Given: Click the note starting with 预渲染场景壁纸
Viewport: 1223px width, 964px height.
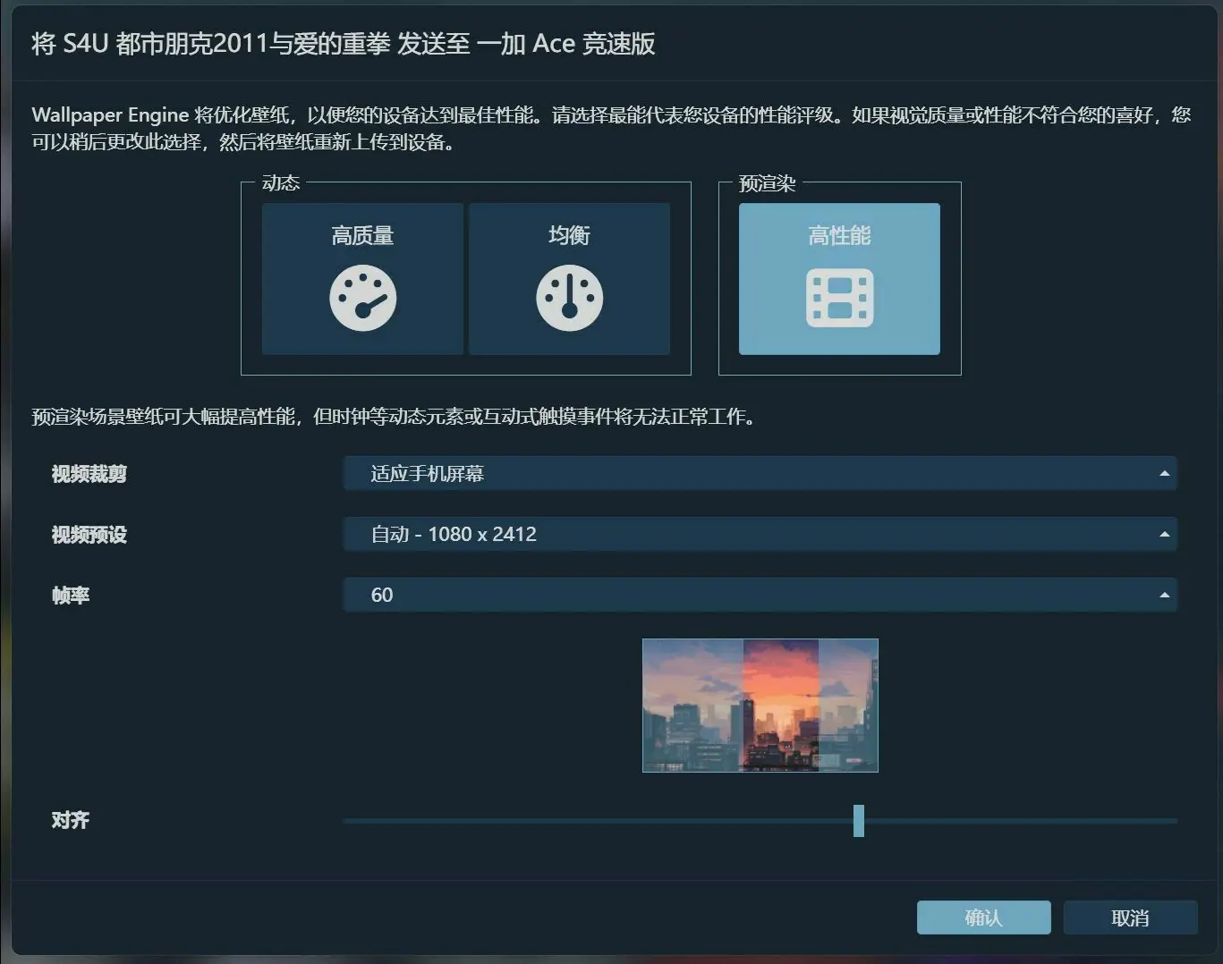Looking at the screenshot, I should point(394,417).
